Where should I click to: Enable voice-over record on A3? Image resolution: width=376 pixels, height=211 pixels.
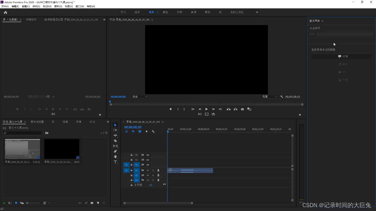click(x=158, y=180)
